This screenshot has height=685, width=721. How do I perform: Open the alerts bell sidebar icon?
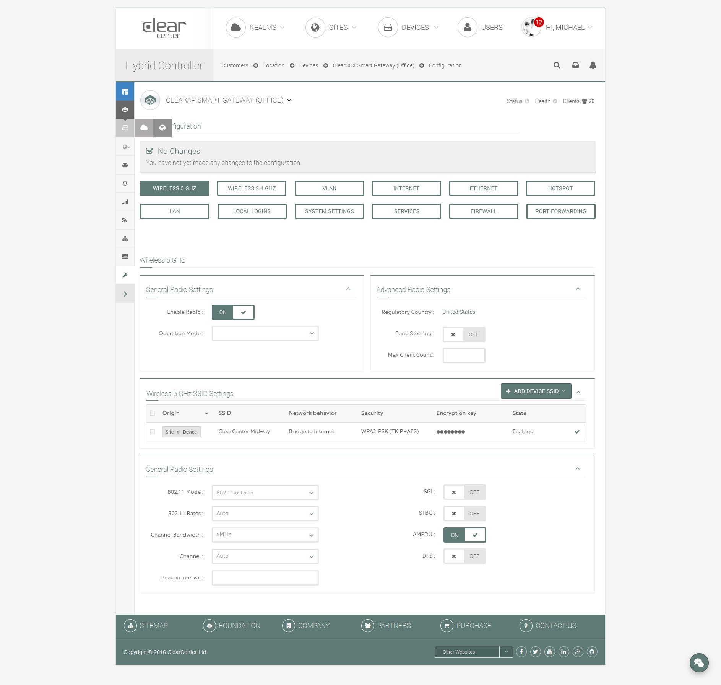pyautogui.click(x=125, y=184)
